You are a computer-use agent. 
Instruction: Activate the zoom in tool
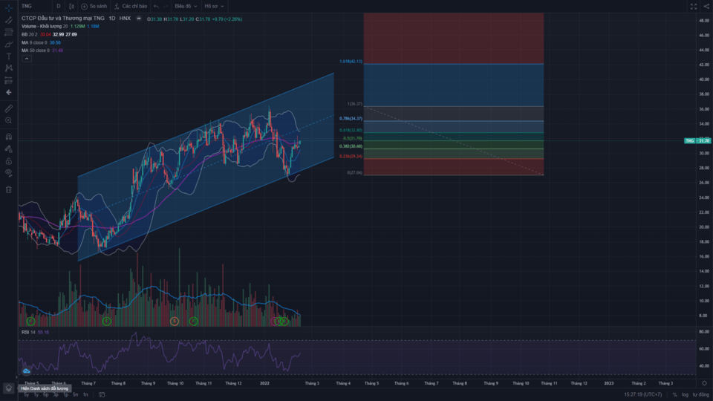8,120
